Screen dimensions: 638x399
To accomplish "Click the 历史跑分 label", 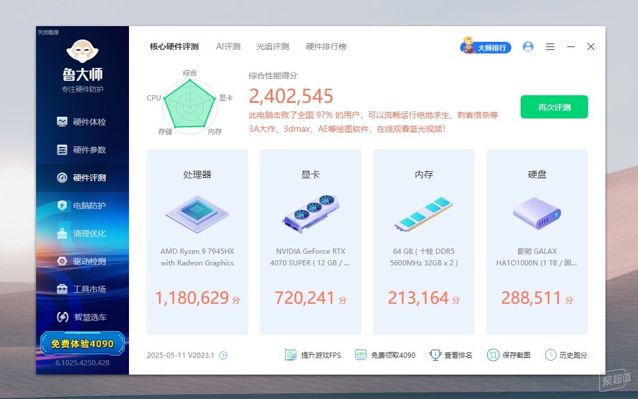I will click(x=574, y=355).
